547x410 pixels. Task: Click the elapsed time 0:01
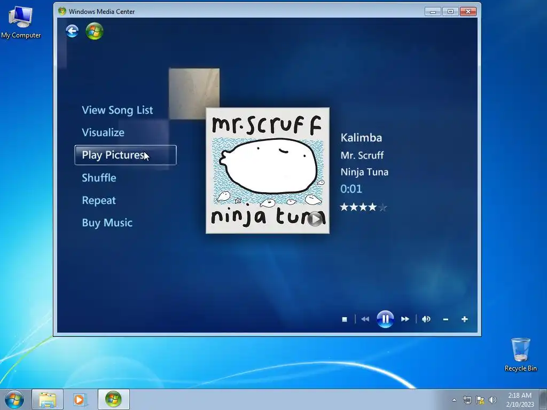tap(351, 189)
